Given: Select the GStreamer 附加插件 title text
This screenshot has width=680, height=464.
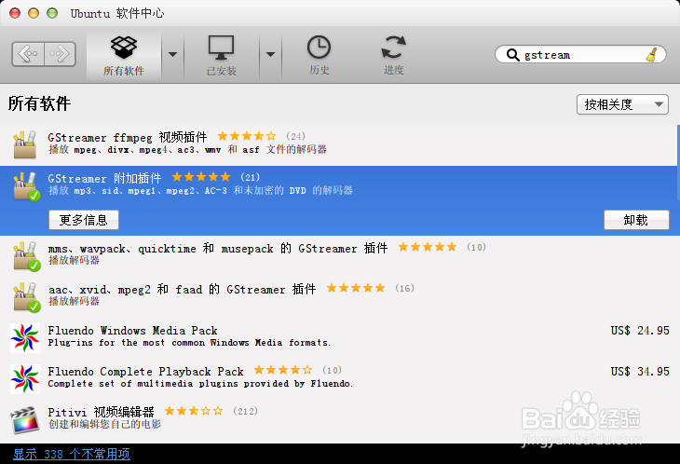Looking at the screenshot, I should pyautogui.click(x=104, y=178).
